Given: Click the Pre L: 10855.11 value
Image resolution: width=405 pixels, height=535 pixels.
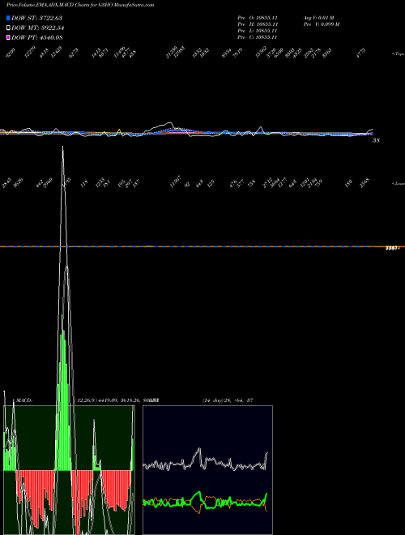Looking at the screenshot, I should point(258,31).
